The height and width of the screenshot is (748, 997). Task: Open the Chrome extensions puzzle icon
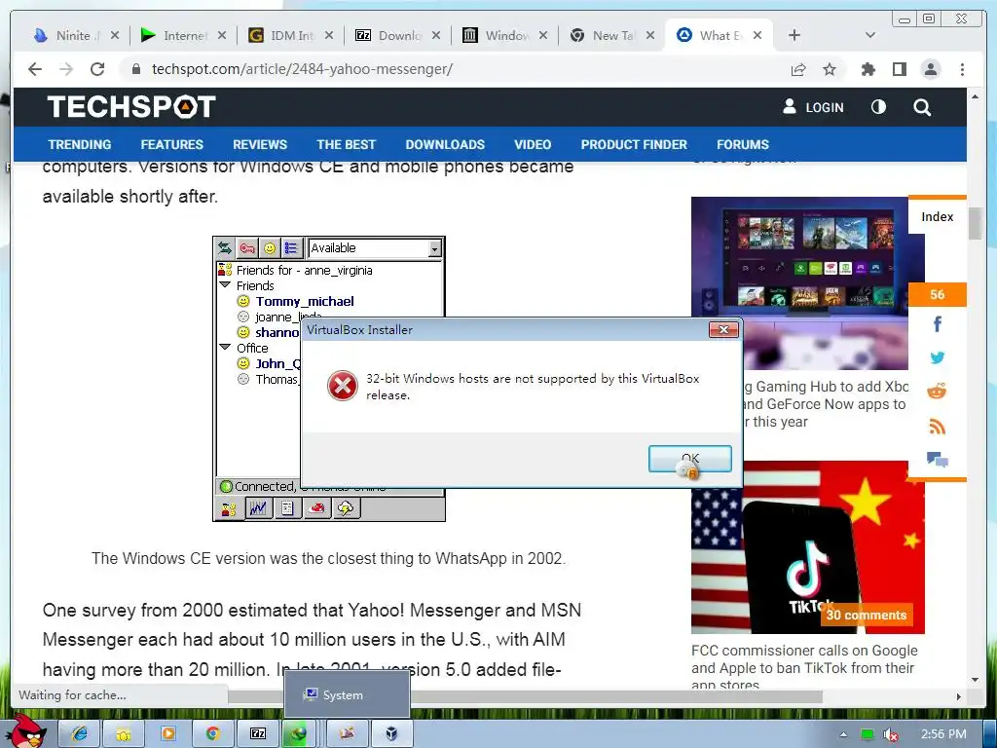868,69
